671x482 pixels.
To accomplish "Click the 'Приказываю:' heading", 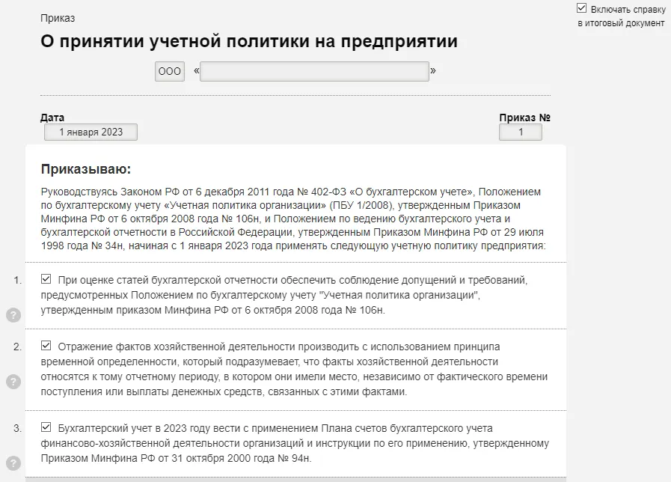I will 85,169.
